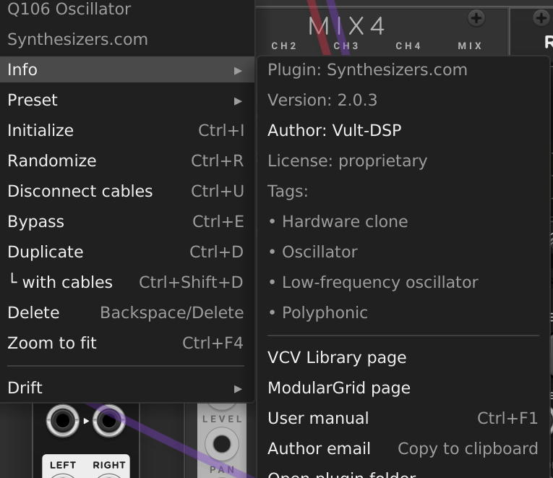Open the Preset submenu
The image size is (553, 478).
[127, 101]
